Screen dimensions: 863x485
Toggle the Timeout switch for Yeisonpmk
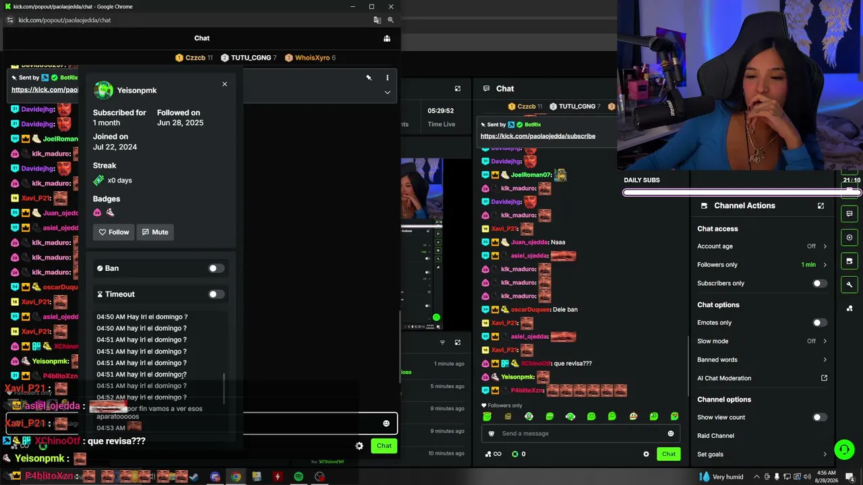coord(216,294)
